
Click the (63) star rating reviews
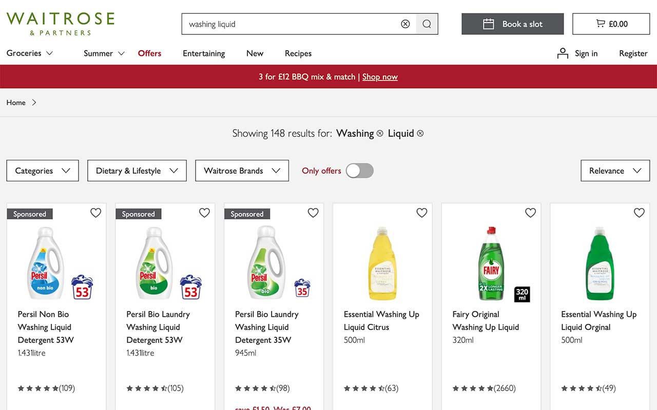(371, 388)
